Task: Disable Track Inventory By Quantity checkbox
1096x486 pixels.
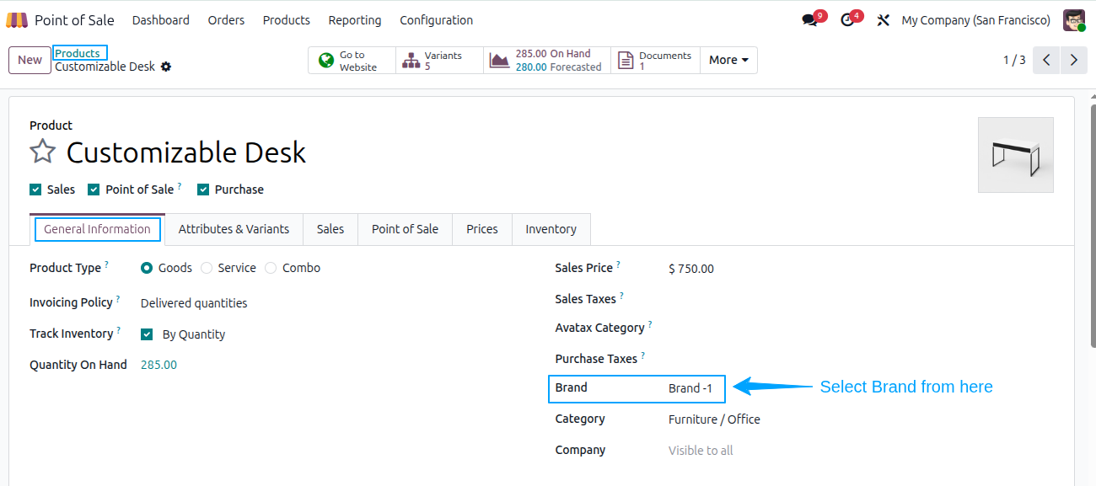Action: pos(147,334)
